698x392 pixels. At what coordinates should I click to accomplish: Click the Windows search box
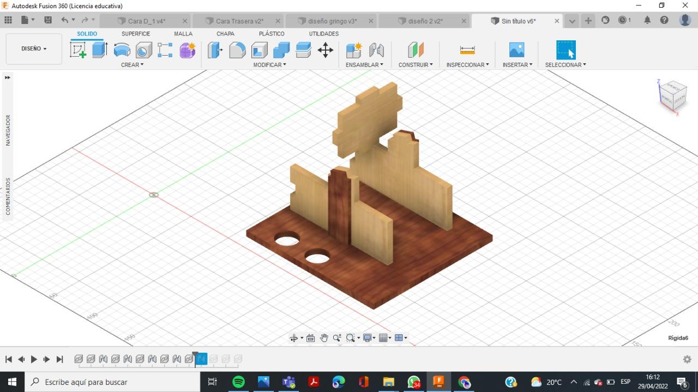coord(113,382)
